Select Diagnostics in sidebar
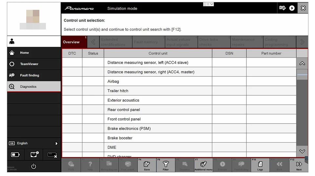 34,87
